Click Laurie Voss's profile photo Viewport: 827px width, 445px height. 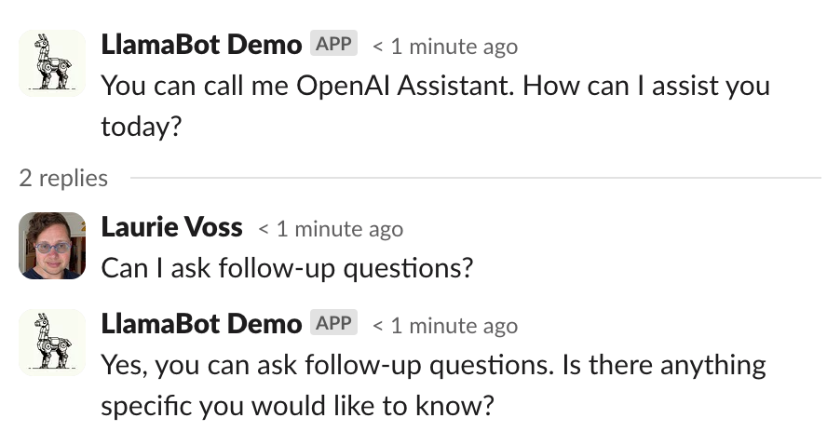click(52, 246)
